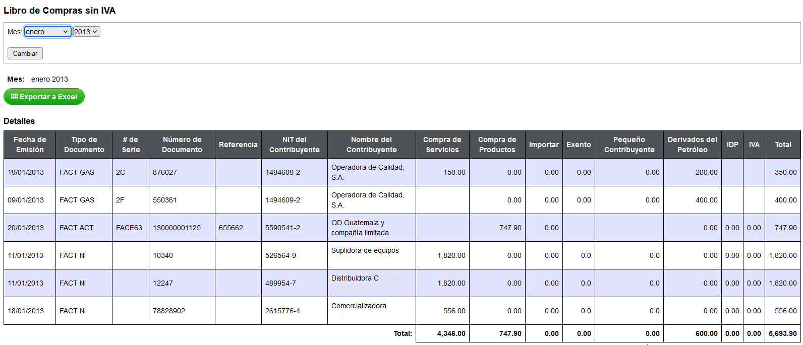Click the Fecha de Emisión column header
Screen dimensions: 803x345
[x=30, y=145]
